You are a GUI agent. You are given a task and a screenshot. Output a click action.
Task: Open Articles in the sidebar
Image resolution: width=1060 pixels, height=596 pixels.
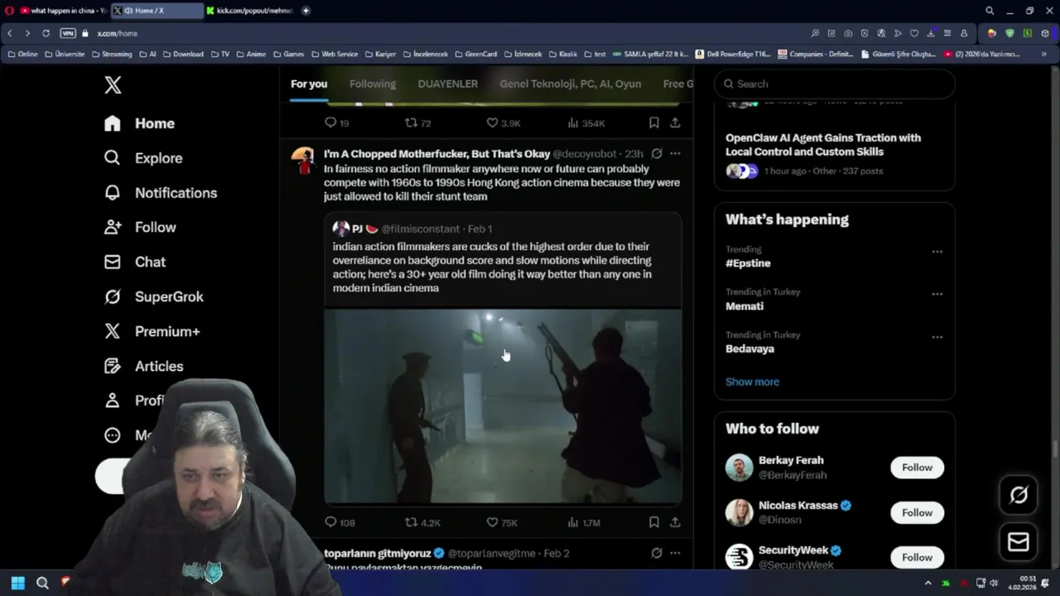pos(143,366)
